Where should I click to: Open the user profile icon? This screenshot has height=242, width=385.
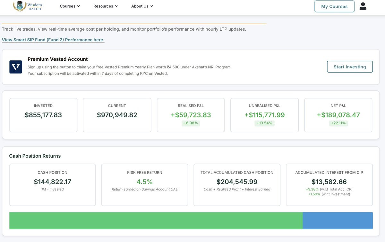[x=363, y=6]
